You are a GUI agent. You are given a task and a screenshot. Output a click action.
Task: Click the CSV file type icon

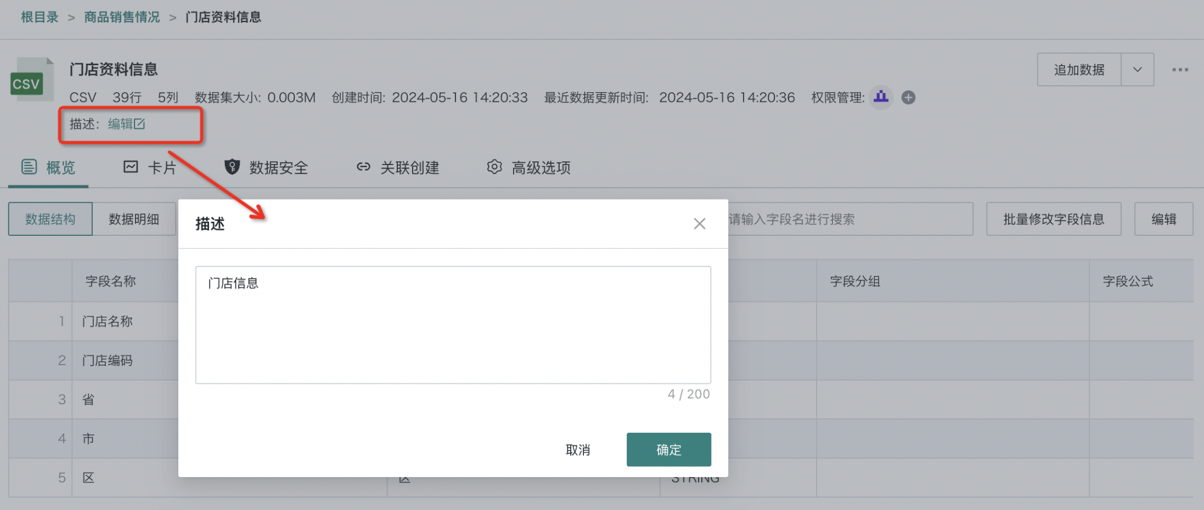point(32,80)
